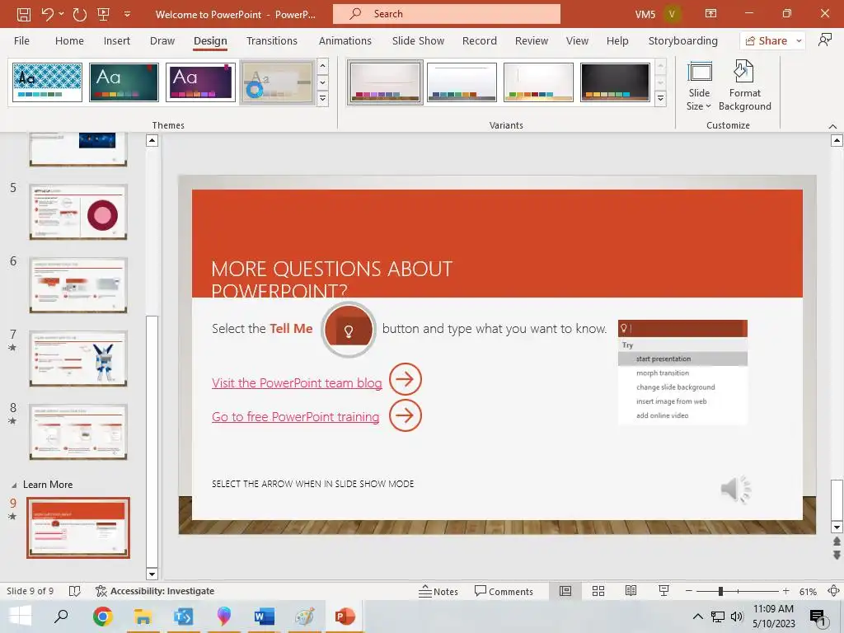Click the Tell Me lightbulb button on slide
Viewport: 844px width, 633px height.
point(349,330)
